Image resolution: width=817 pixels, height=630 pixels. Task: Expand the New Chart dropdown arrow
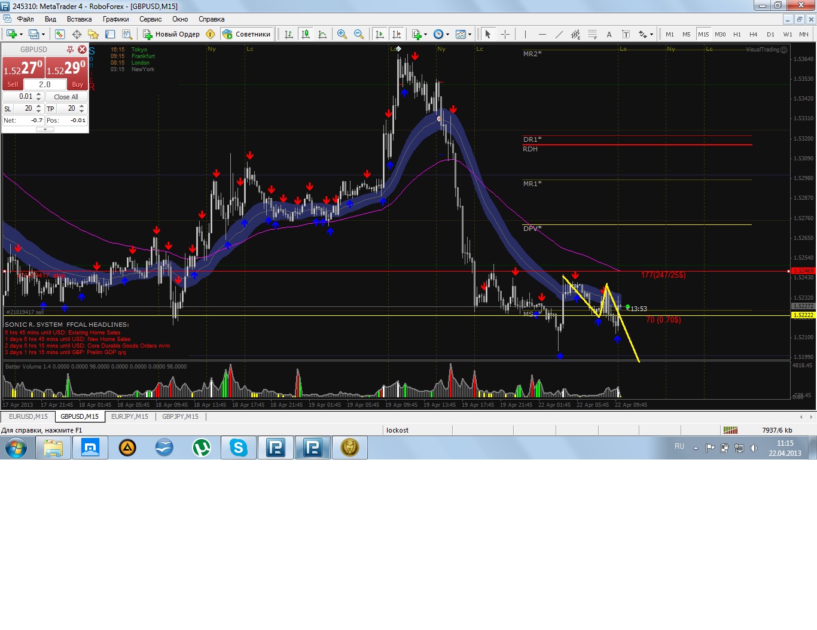21,35
